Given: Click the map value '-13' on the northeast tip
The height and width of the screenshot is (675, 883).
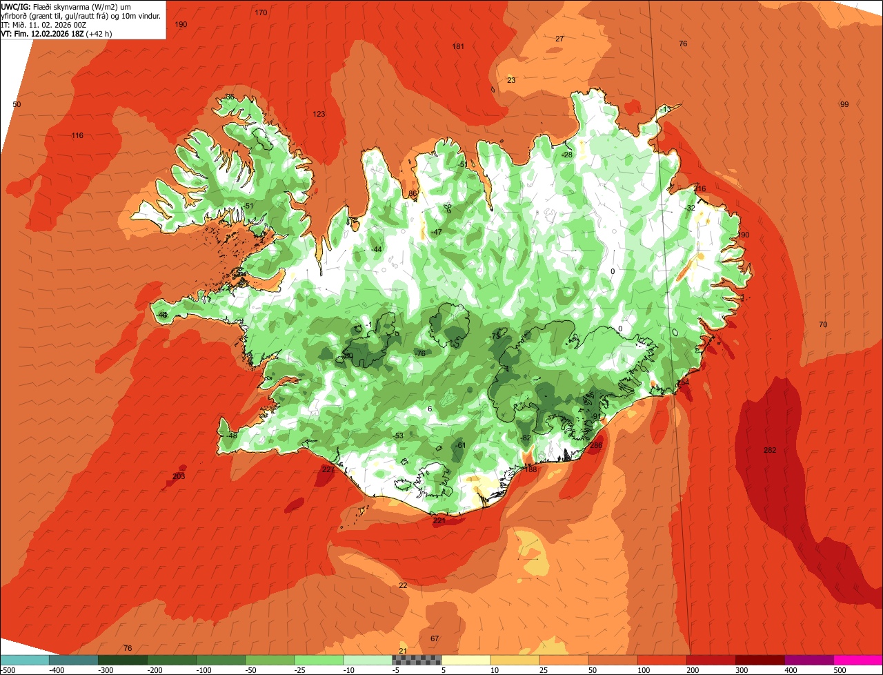Looking at the screenshot, I should (665, 110).
